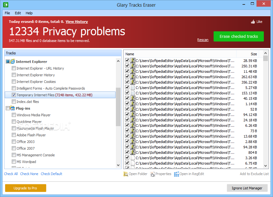Click the file list scrollbar thumb
The width and height of the screenshot is (273, 197).
pyautogui.click(x=265, y=58)
